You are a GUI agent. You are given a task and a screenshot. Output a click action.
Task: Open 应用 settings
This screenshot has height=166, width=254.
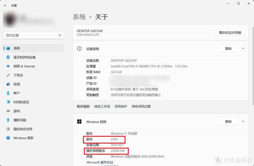34,84
